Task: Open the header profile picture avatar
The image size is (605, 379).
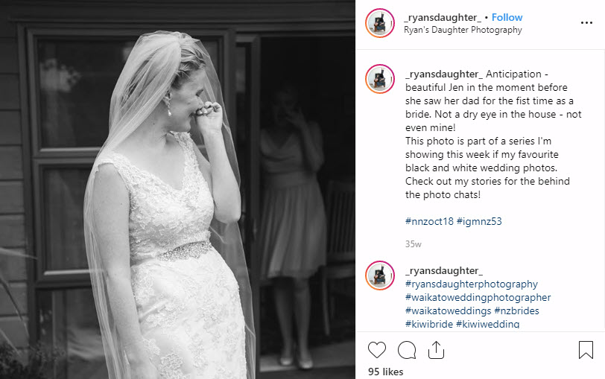Action: tap(380, 23)
